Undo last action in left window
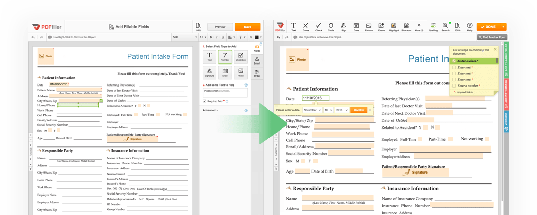 click(33, 37)
